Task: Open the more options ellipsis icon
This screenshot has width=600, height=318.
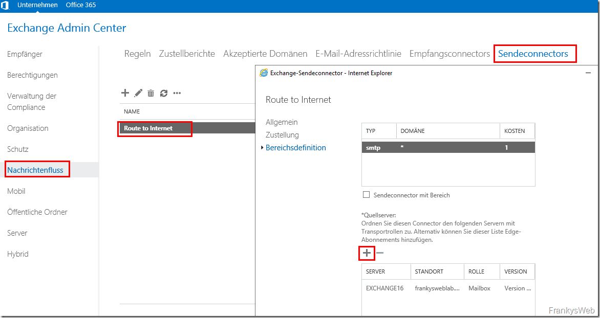Action: pyautogui.click(x=176, y=93)
